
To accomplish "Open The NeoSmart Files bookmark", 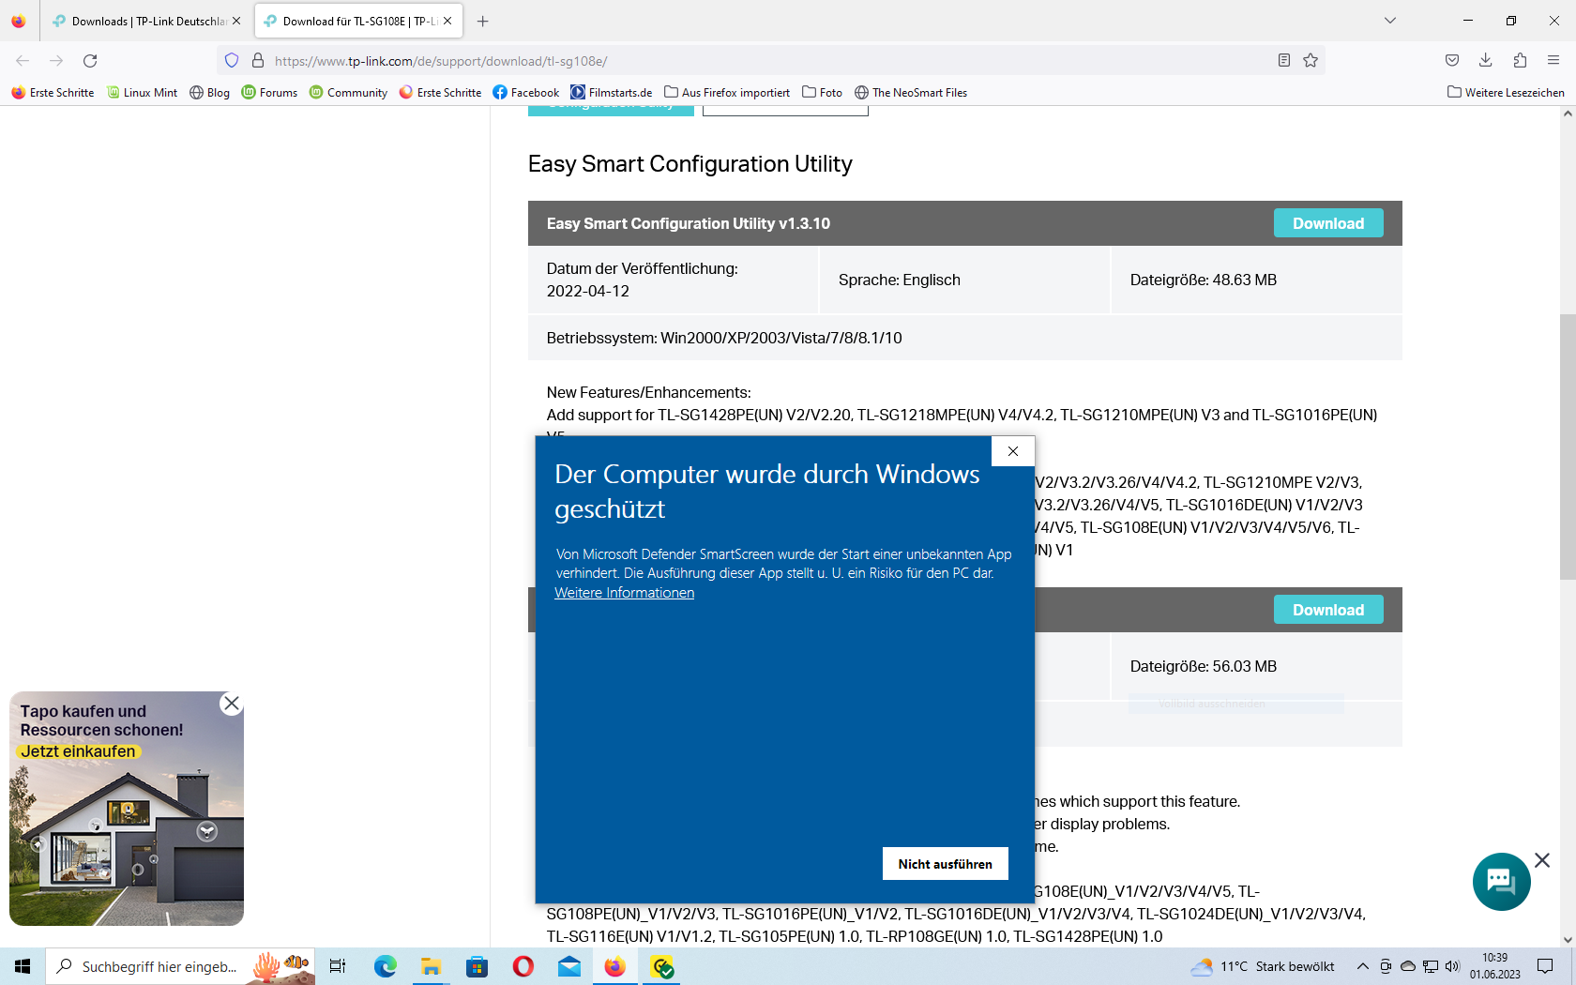I will tap(911, 93).
